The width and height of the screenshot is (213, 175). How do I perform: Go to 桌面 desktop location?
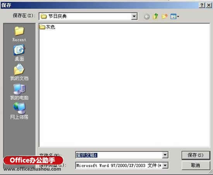(19, 53)
